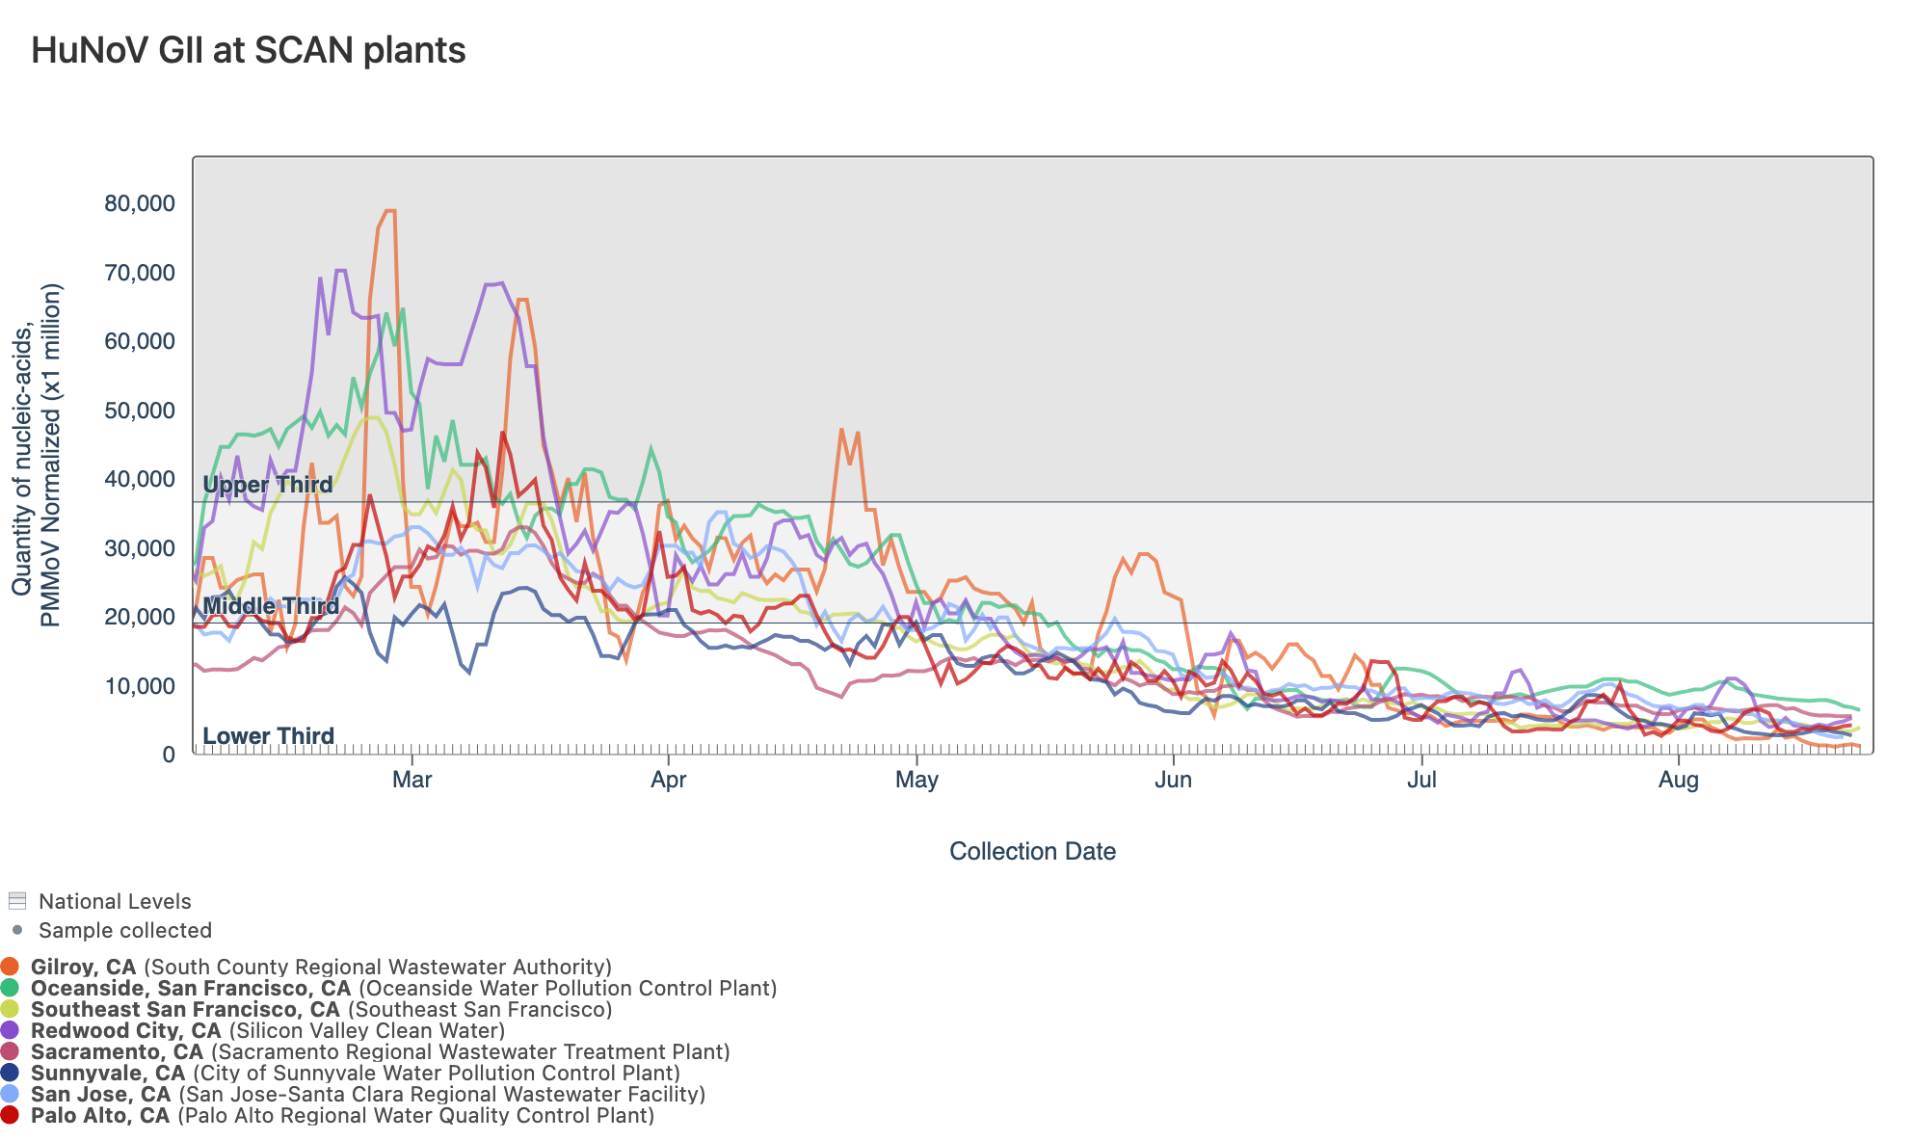The width and height of the screenshot is (1912, 1141).
Task: Click Southeast San Francisco yellow-green legend dot
Action: click(x=10, y=1009)
